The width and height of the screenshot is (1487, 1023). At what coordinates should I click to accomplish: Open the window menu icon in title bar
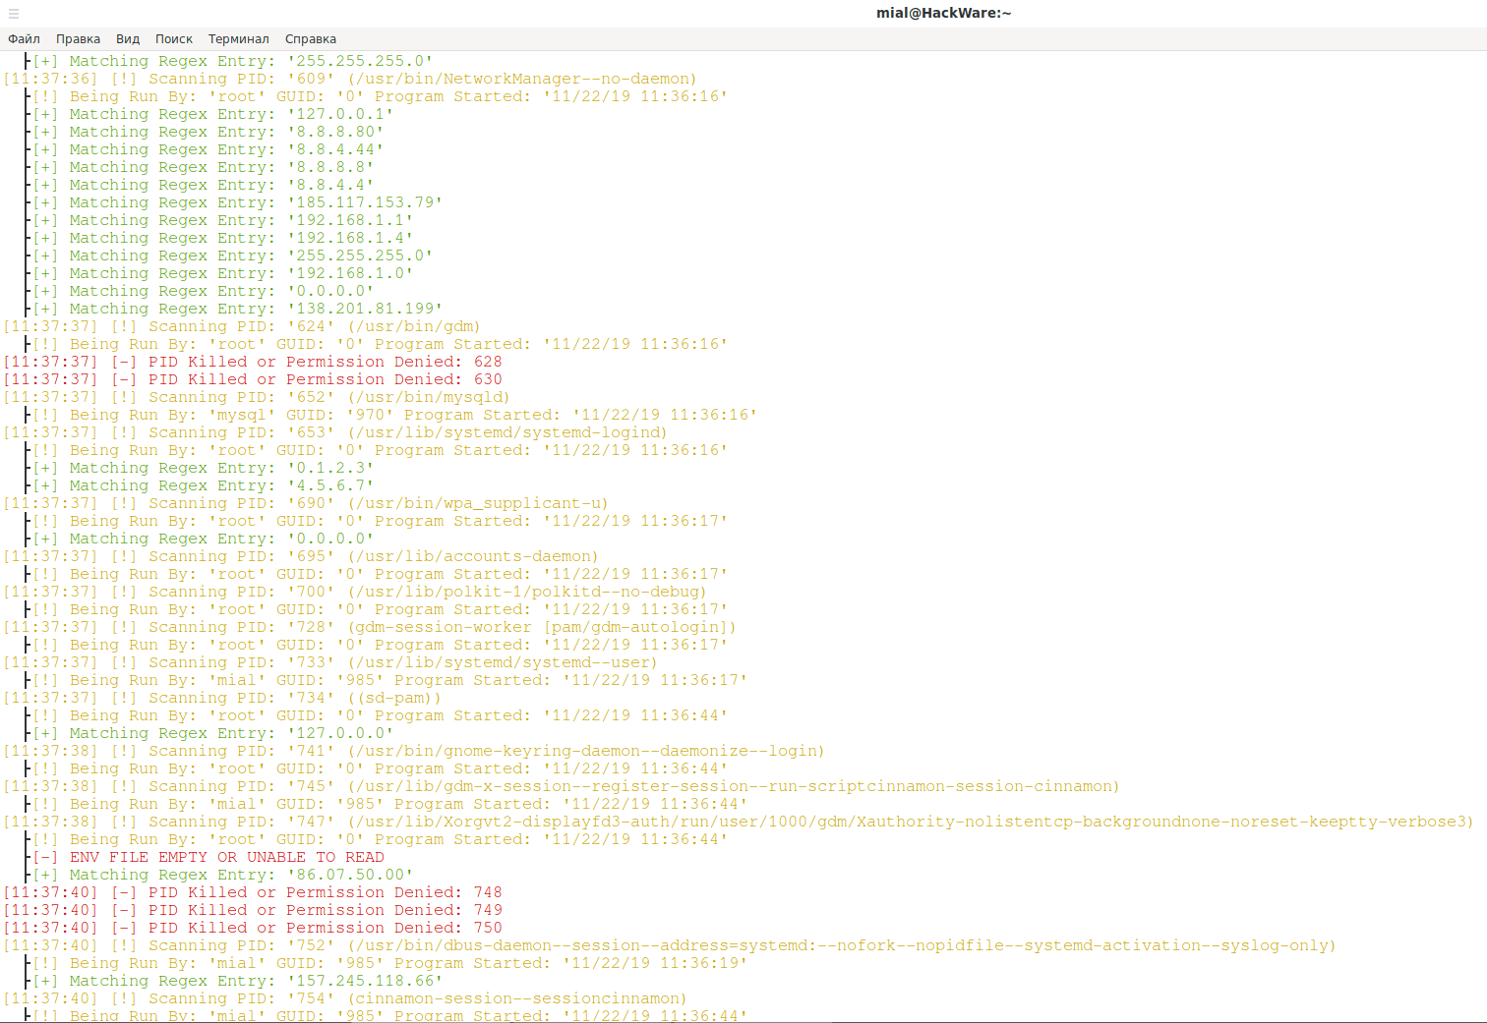14,14
